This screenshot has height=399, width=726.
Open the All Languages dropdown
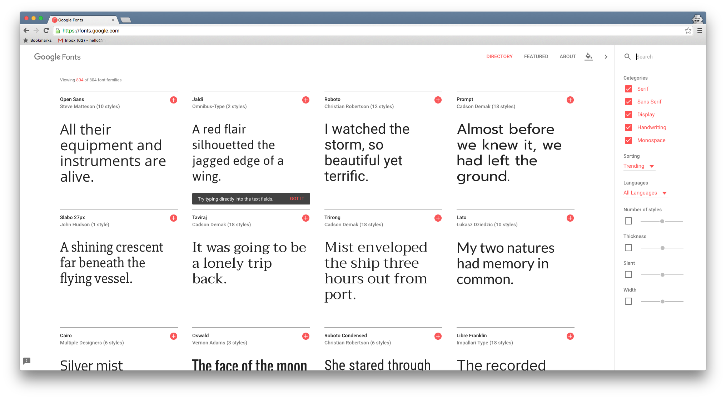[645, 193]
